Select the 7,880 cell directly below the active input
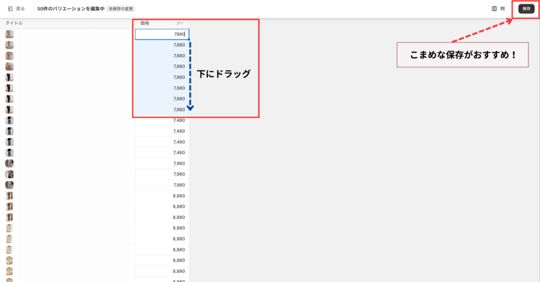 (x=162, y=45)
